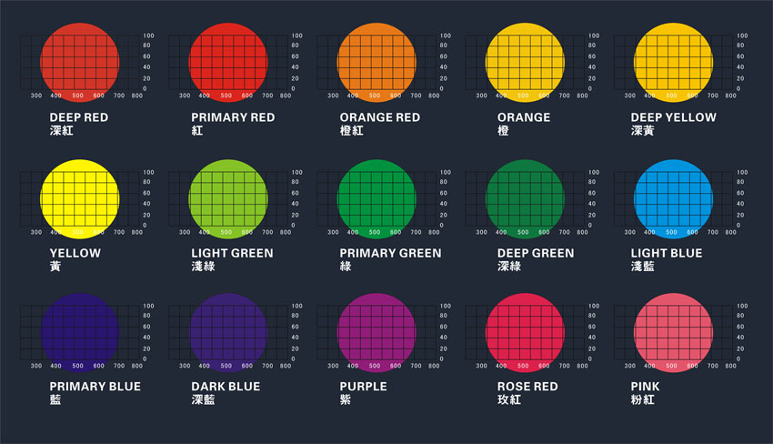The height and width of the screenshot is (444, 773).
Task: Pick the Pink color circle
Action: pyautogui.click(x=673, y=332)
